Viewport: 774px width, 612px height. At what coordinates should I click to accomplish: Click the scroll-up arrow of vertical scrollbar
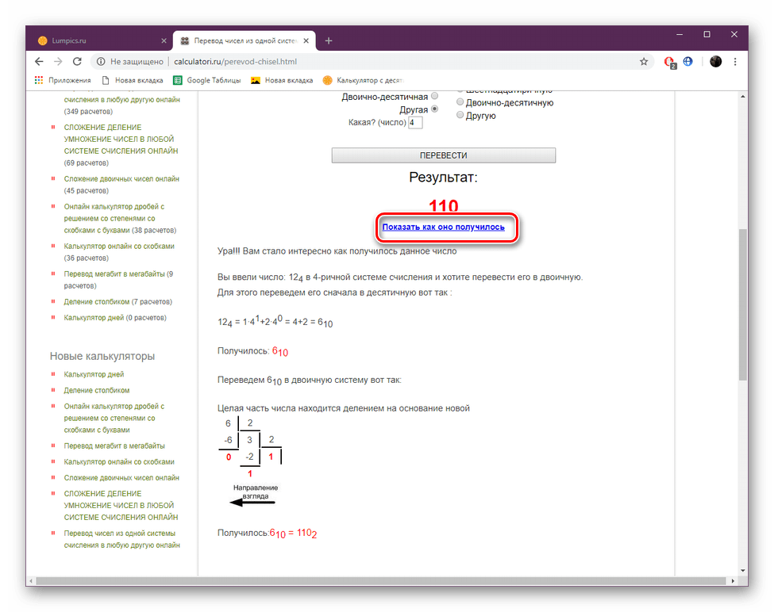pyautogui.click(x=743, y=97)
